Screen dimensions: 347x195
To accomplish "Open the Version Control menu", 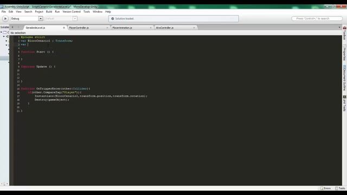I will pyautogui.click(x=72, y=11).
